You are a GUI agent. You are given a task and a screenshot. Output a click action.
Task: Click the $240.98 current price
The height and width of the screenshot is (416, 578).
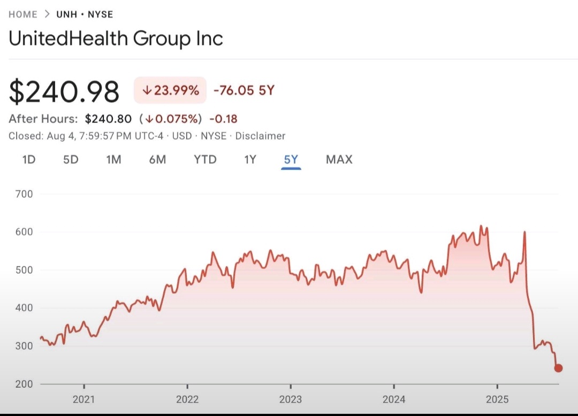[64, 91]
